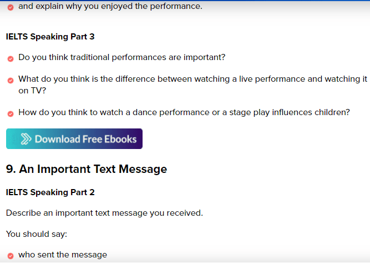
Task: Click 'Describe an important text message you received.'
Action: pyautogui.click(x=104, y=213)
